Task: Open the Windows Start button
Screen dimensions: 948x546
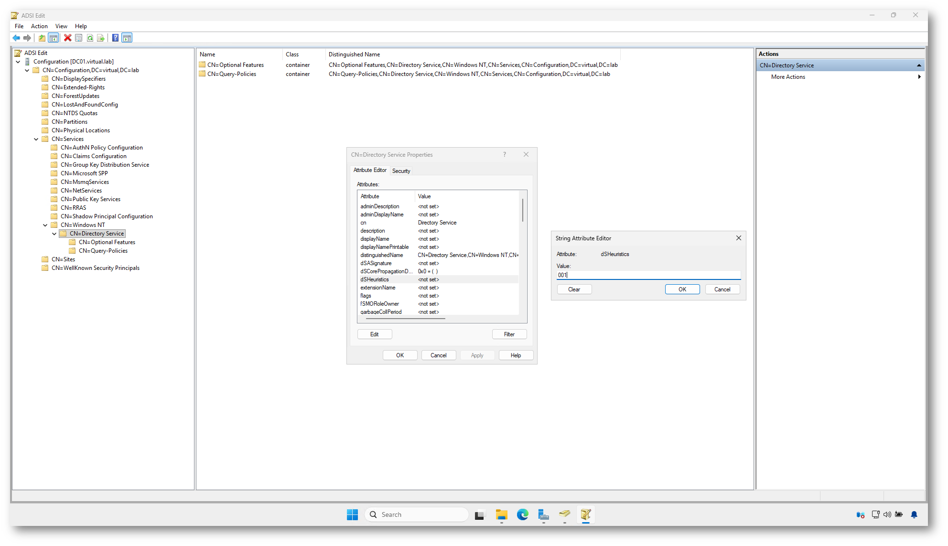Action: click(353, 514)
